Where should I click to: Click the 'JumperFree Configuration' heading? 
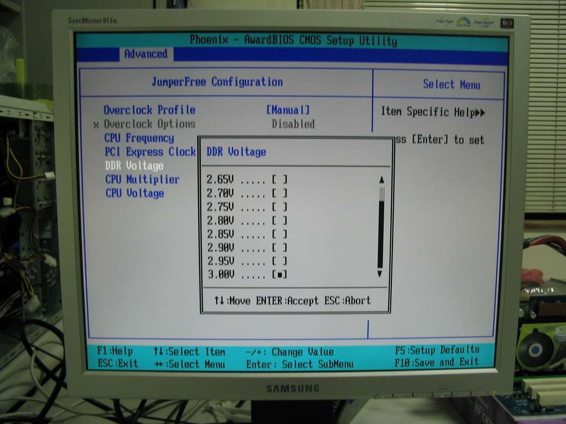[217, 82]
